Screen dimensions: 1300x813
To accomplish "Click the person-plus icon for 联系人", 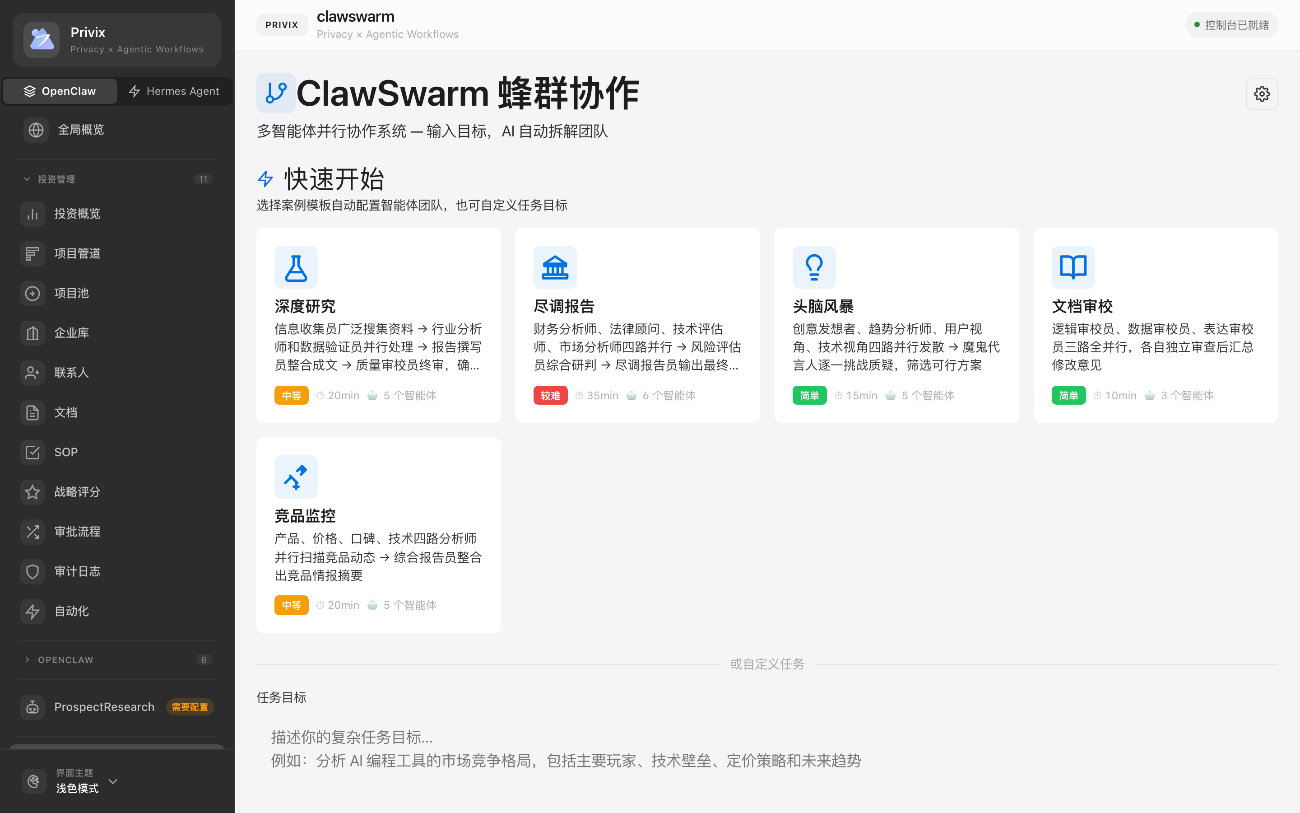I will point(32,373).
